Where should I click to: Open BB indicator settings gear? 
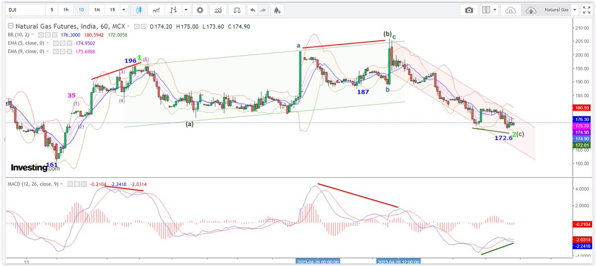point(47,35)
